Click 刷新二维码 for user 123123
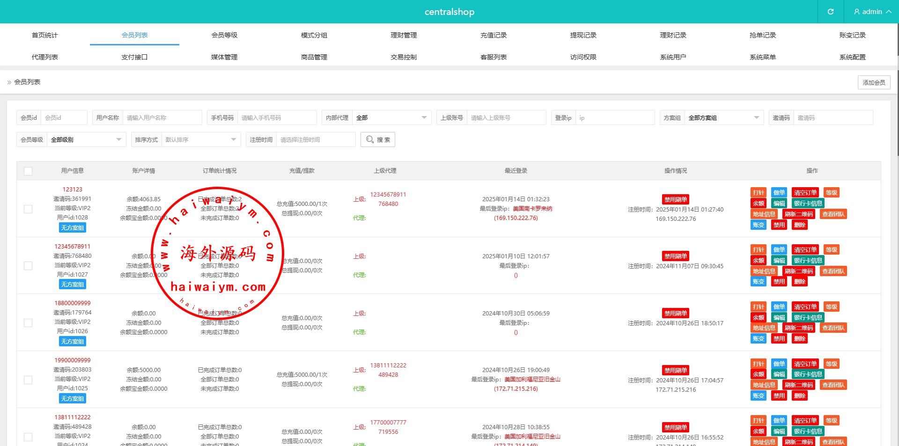The height and width of the screenshot is (446, 899). (x=798, y=214)
